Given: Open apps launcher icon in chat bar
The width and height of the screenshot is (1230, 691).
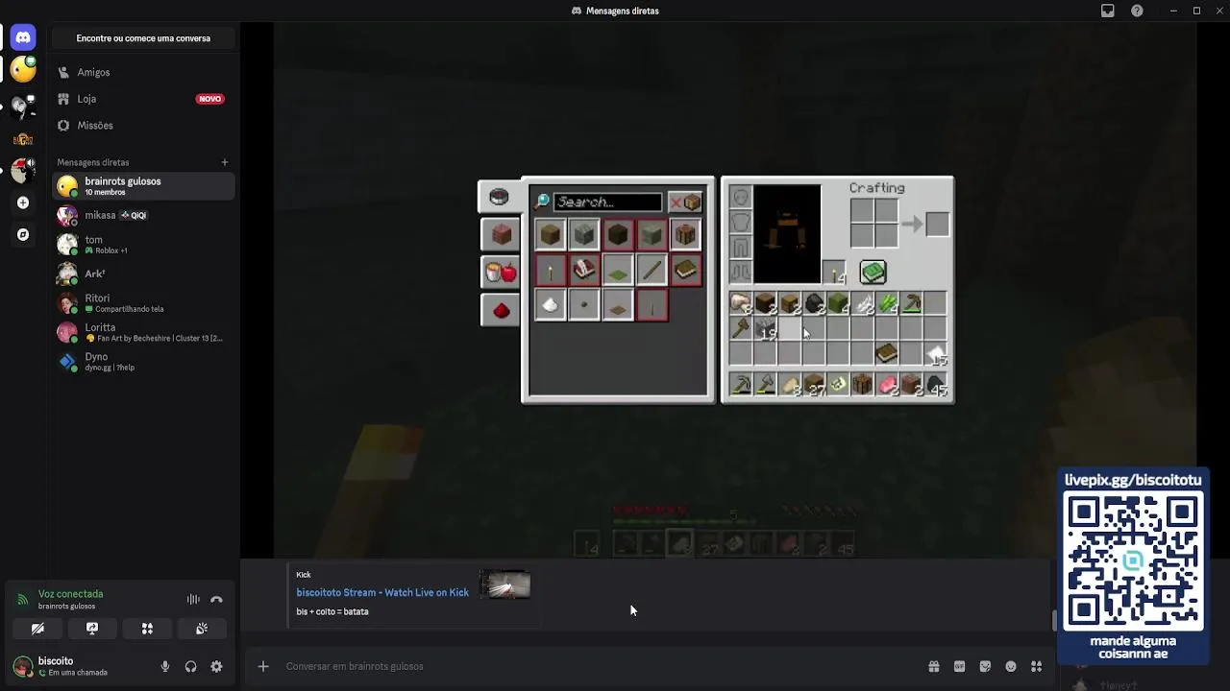Looking at the screenshot, I should coord(1037,666).
